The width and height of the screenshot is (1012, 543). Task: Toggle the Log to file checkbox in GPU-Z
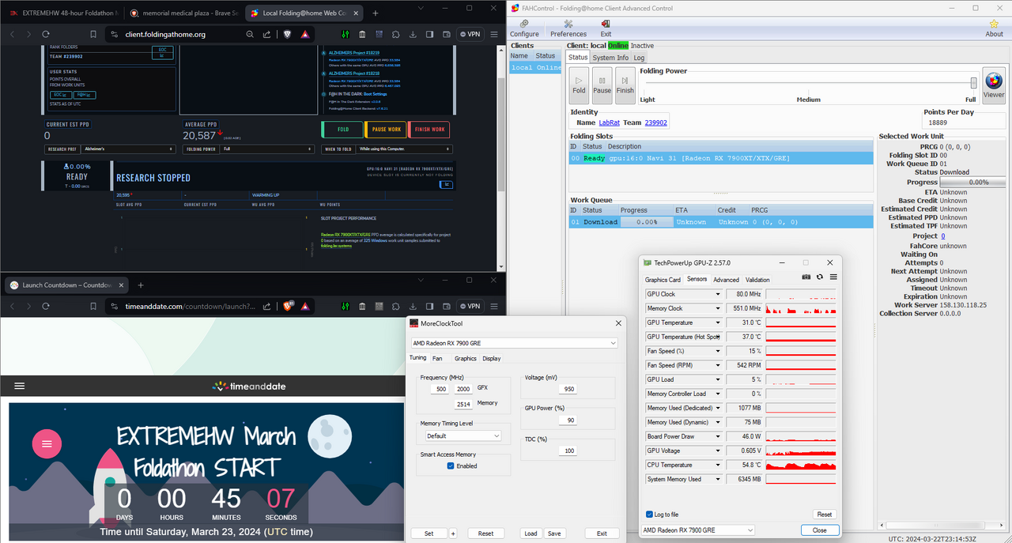[x=650, y=514]
